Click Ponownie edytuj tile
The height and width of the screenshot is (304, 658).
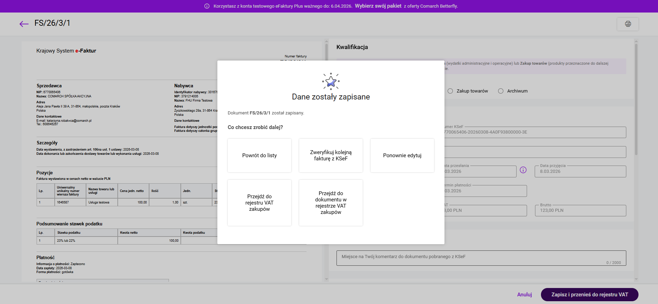click(402, 155)
